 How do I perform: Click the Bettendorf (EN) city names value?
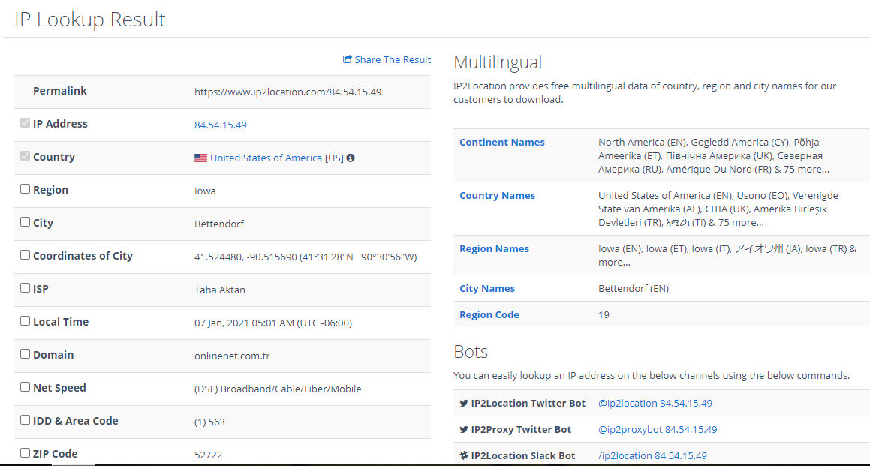click(x=634, y=288)
